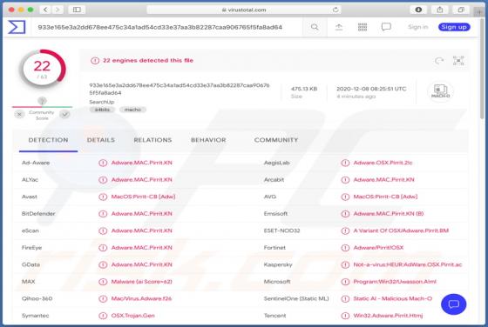Viewport: 488px width, 327px height.
Task: Switch to the DETECTION tab
Action: coord(48,140)
